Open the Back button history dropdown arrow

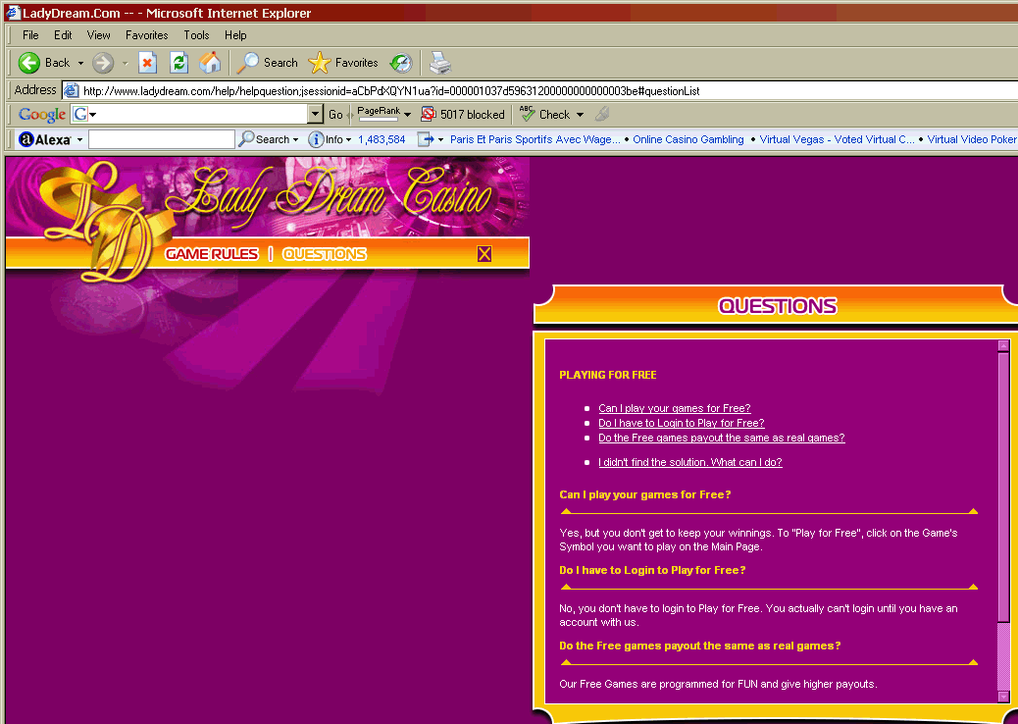click(80, 64)
